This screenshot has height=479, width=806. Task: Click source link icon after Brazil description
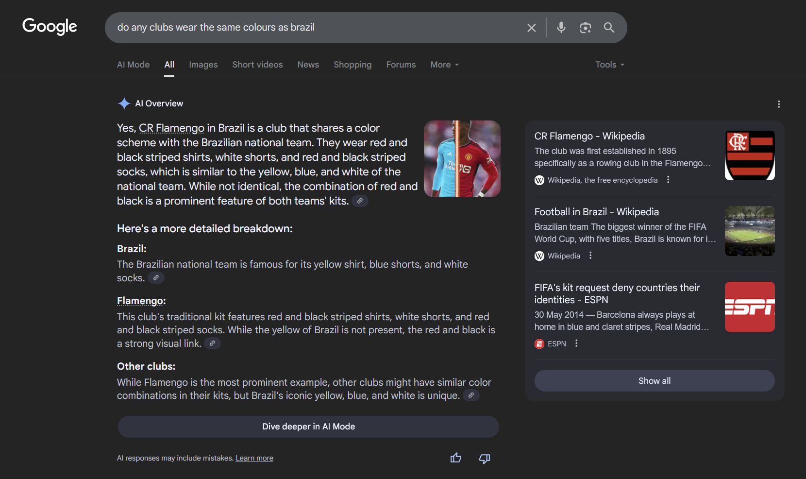click(x=156, y=278)
